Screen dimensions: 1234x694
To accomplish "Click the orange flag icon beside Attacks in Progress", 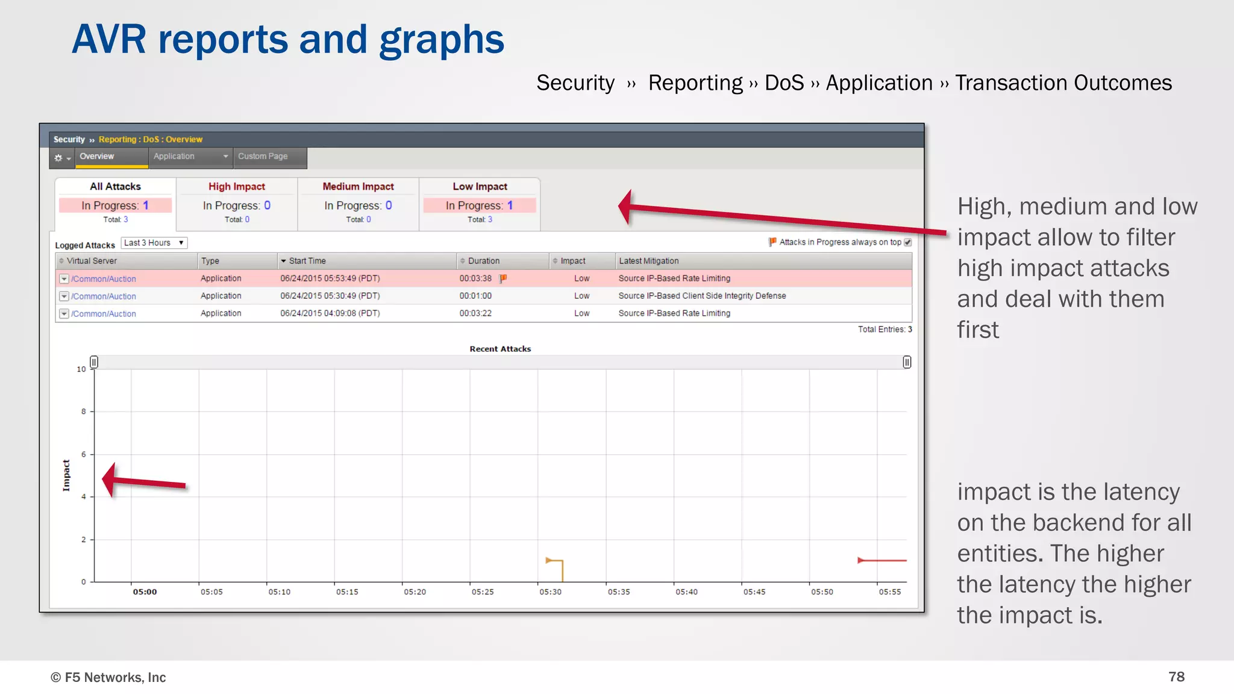I will pyautogui.click(x=772, y=242).
